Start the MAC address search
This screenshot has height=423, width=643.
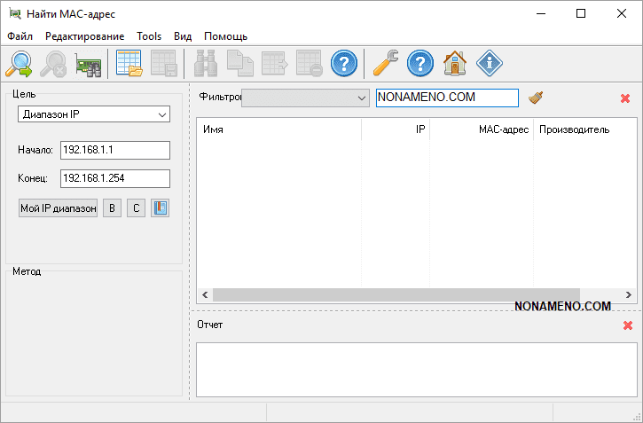tap(20, 64)
